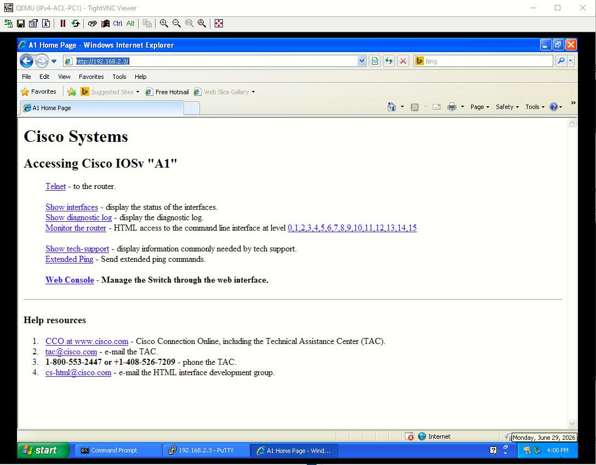Click VNC zoom out icon
Screen dimensions: 596x465
(x=176, y=24)
